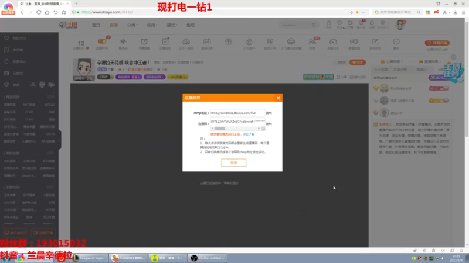Open the pulse waveform streamer tool
The height and width of the screenshot is (263, 469).
coord(123,43)
